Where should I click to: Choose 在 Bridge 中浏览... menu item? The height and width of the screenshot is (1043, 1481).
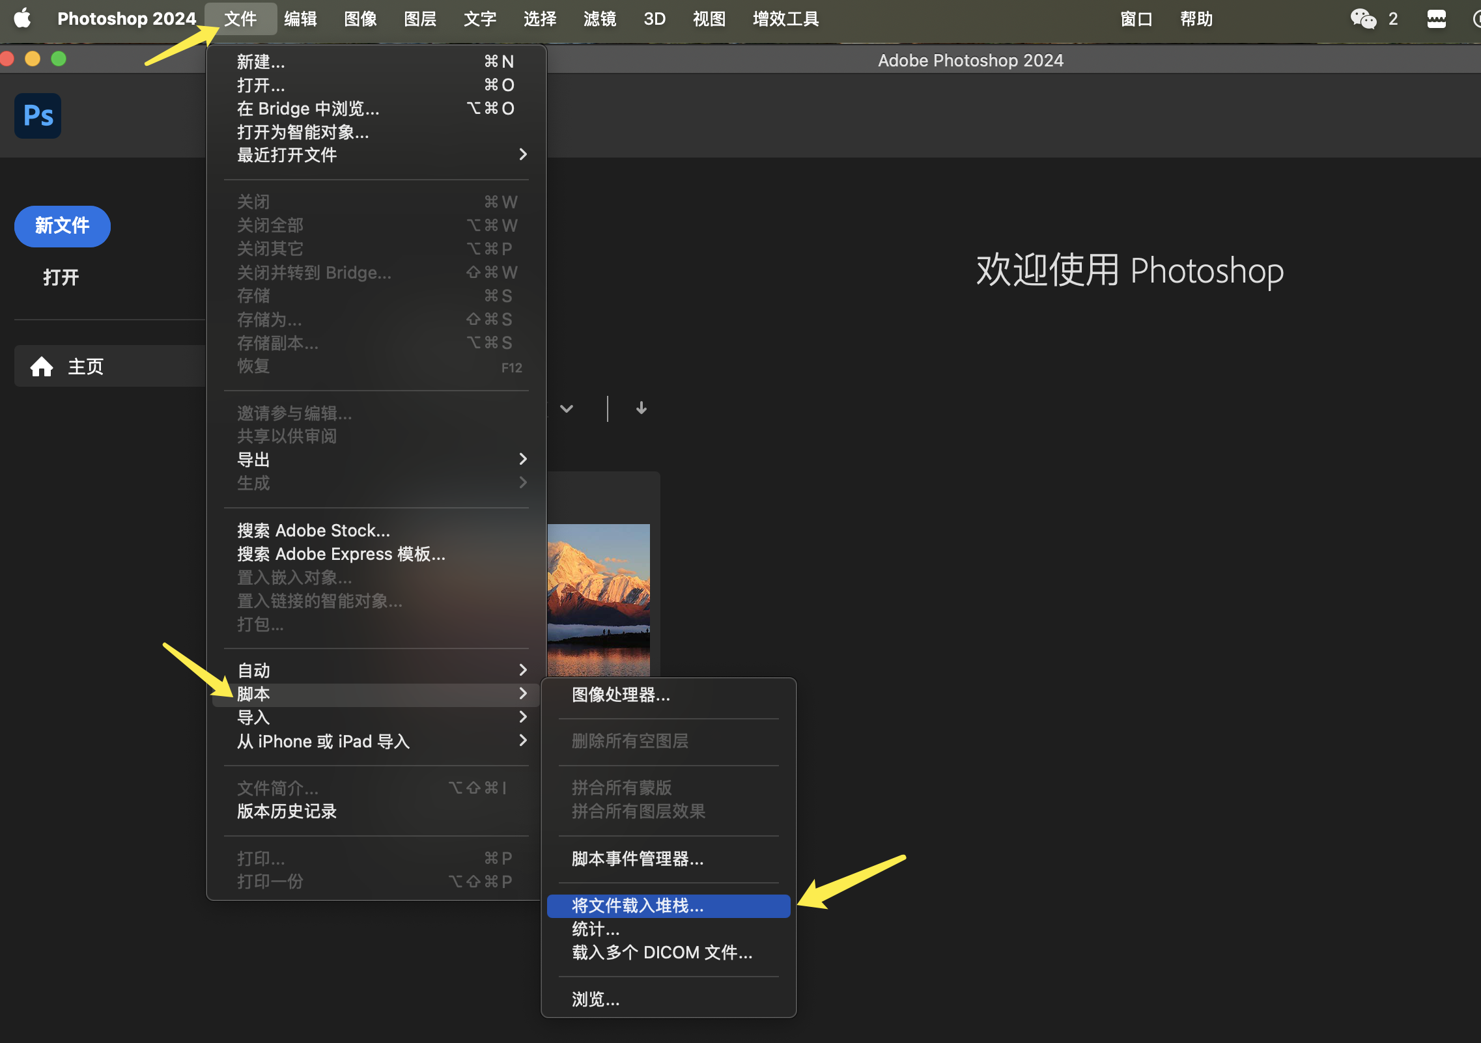pos(376,109)
